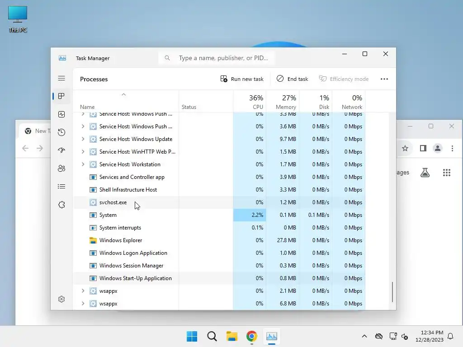Expand the first wsappx row (2.1 MB)
463x347 pixels.
point(83,291)
